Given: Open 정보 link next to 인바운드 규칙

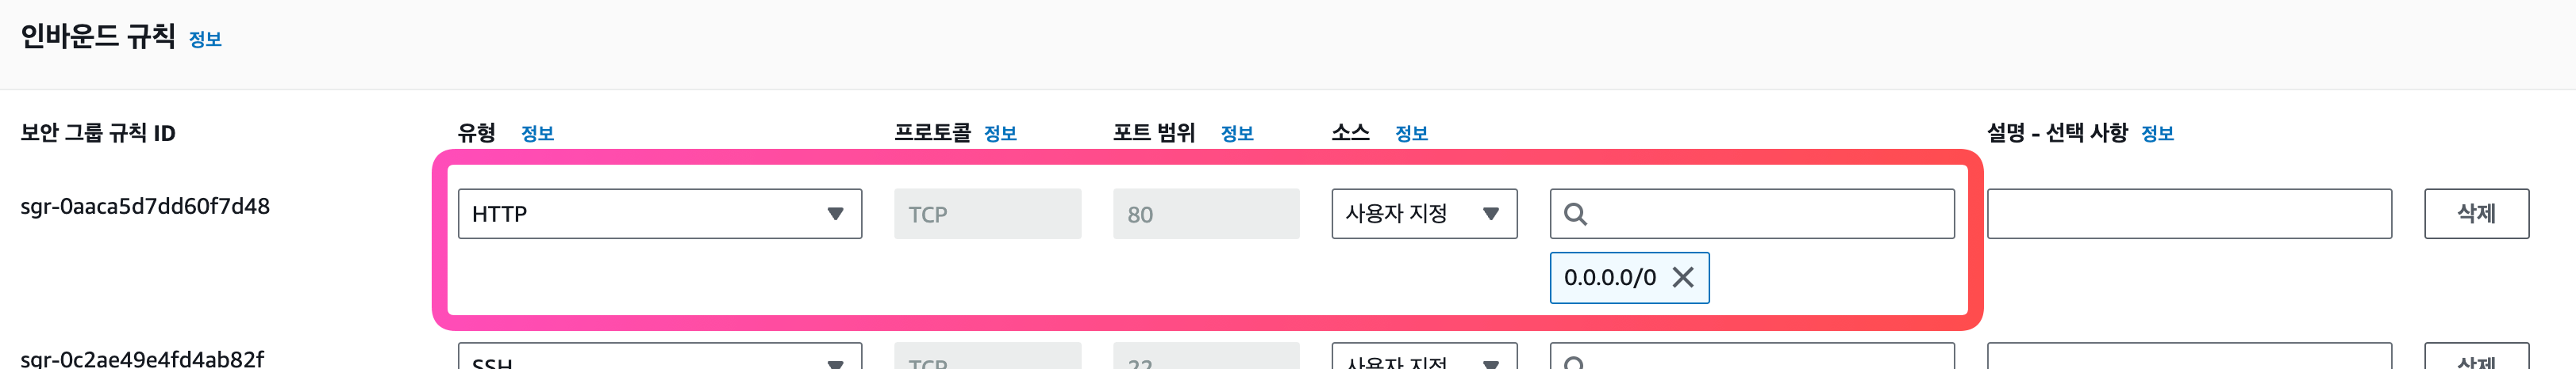Looking at the screenshot, I should pyautogui.click(x=205, y=40).
